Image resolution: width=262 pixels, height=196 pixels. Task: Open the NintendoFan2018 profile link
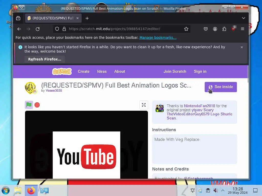click(199, 106)
